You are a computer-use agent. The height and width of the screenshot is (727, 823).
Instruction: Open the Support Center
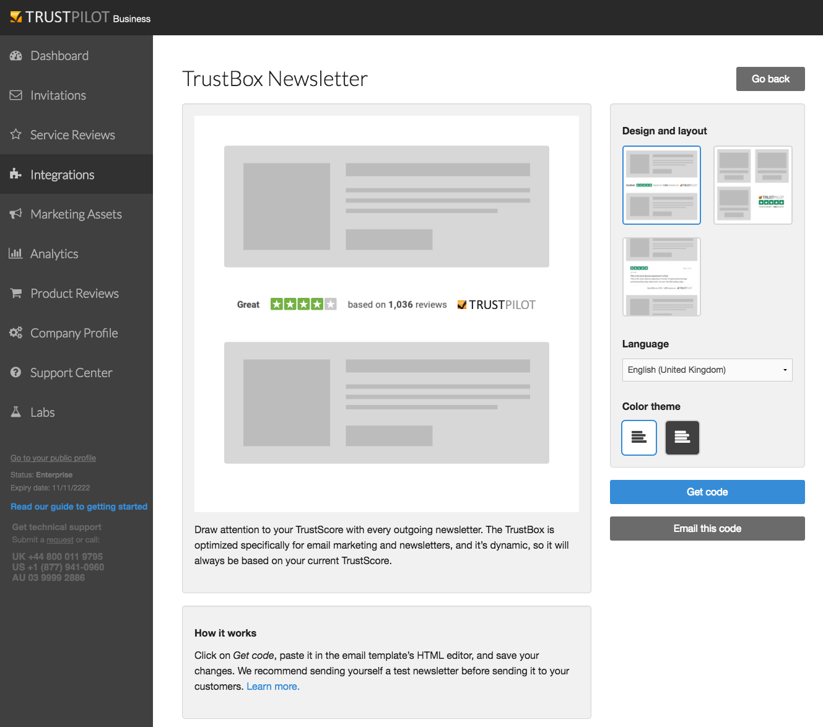76,373
